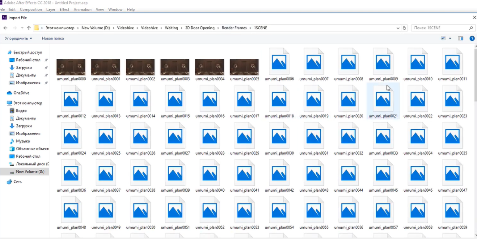Navigate up one folder level
This screenshot has width=477, height=239.
[29, 28]
